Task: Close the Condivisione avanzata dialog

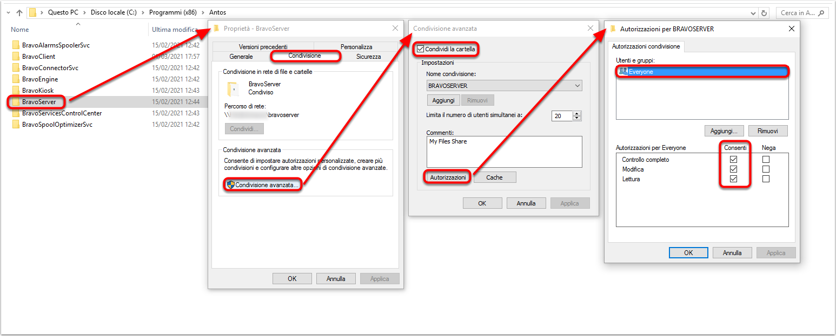Action: coord(590,29)
